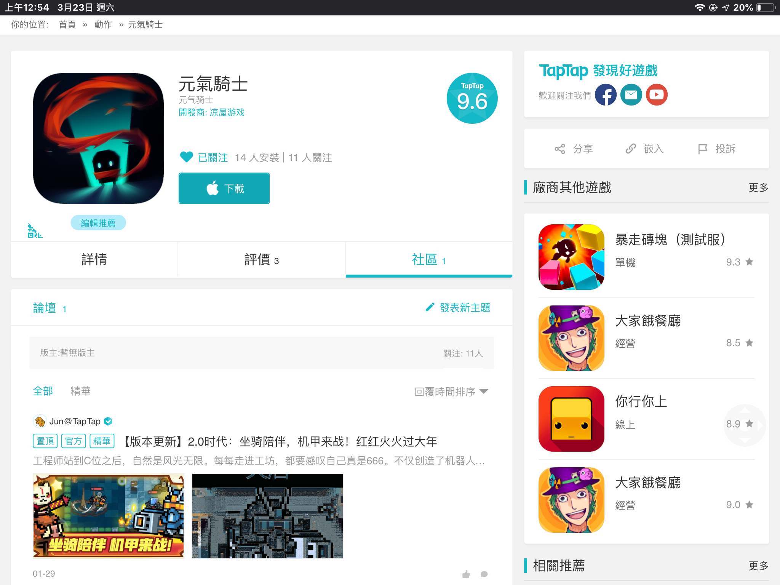Click the verified badge beside Jun@TapTap
780x585 pixels.
pos(108,421)
